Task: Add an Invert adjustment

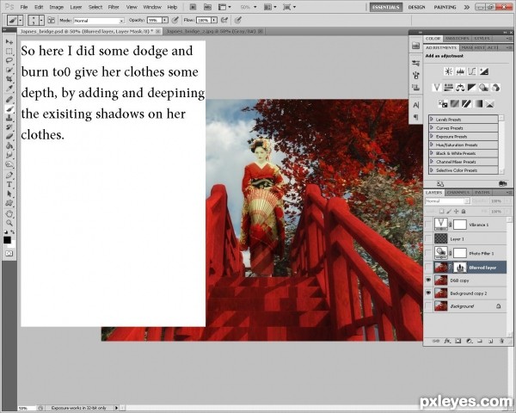Action: pyautogui.click(x=443, y=104)
